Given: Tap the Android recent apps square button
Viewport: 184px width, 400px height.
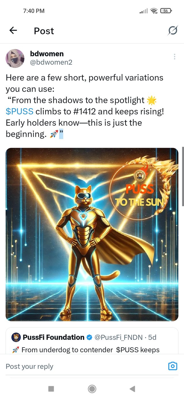Looking at the screenshot, I should [x=51, y=389].
